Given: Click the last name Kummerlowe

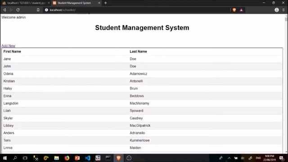Looking at the screenshot, I should pyautogui.click(x=139, y=140).
